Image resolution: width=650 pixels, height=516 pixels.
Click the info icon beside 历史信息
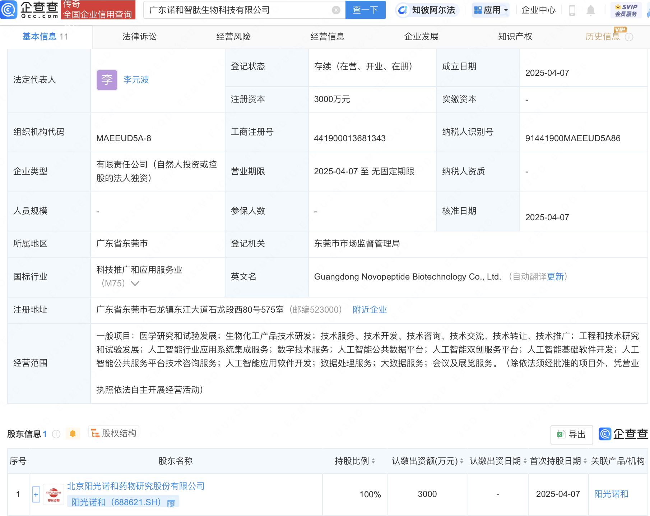pyautogui.click(x=629, y=37)
